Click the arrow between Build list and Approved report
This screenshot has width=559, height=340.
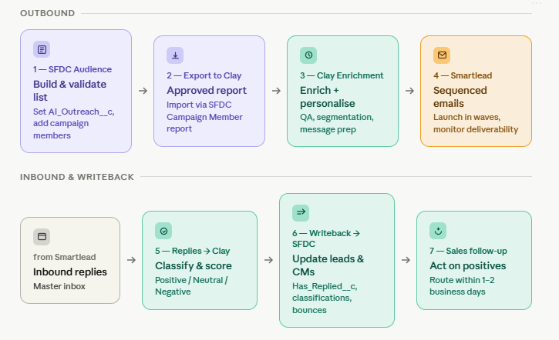click(143, 91)
